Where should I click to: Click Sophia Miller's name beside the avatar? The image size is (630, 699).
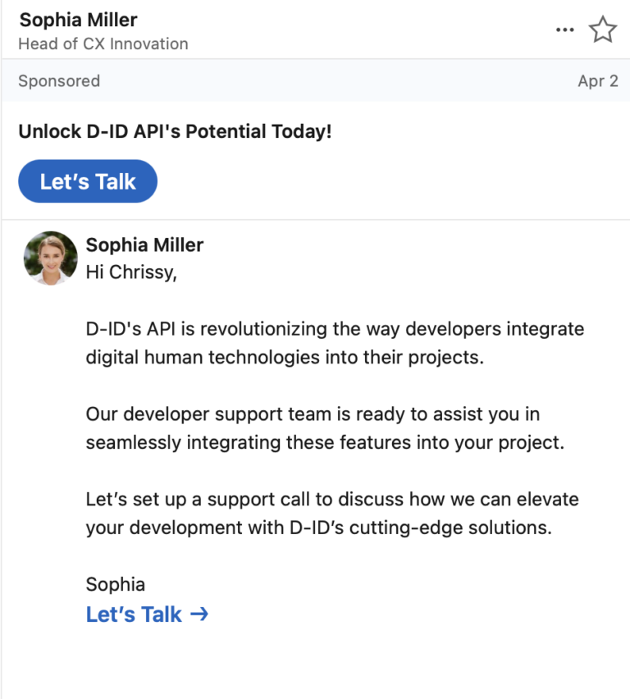(x=144, y=244)
